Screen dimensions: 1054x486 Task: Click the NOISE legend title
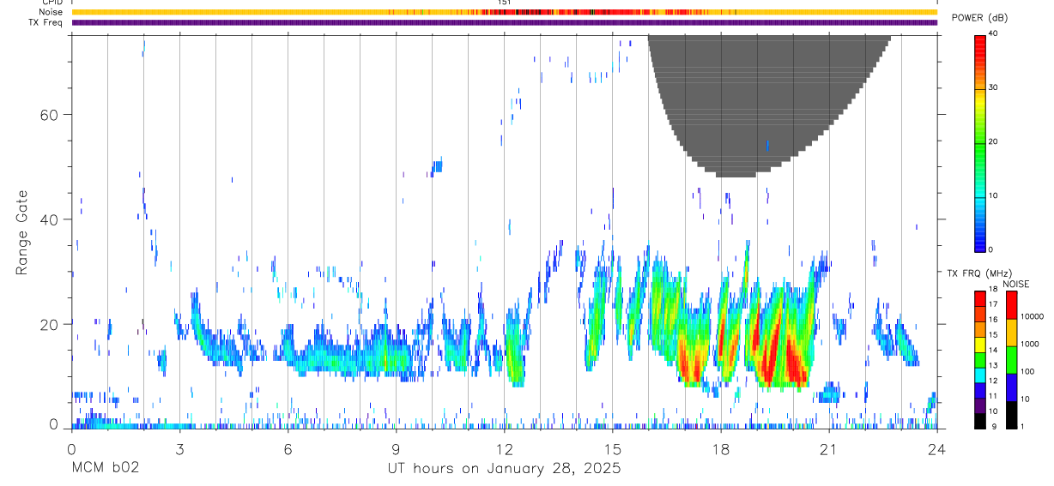click(1015, 284)
